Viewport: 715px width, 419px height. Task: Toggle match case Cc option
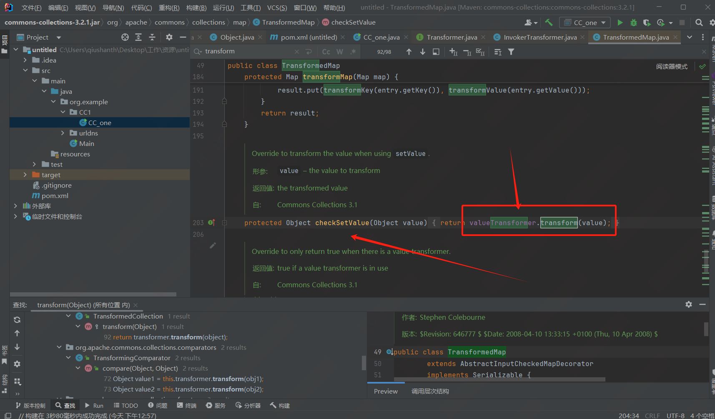[326, 52]
